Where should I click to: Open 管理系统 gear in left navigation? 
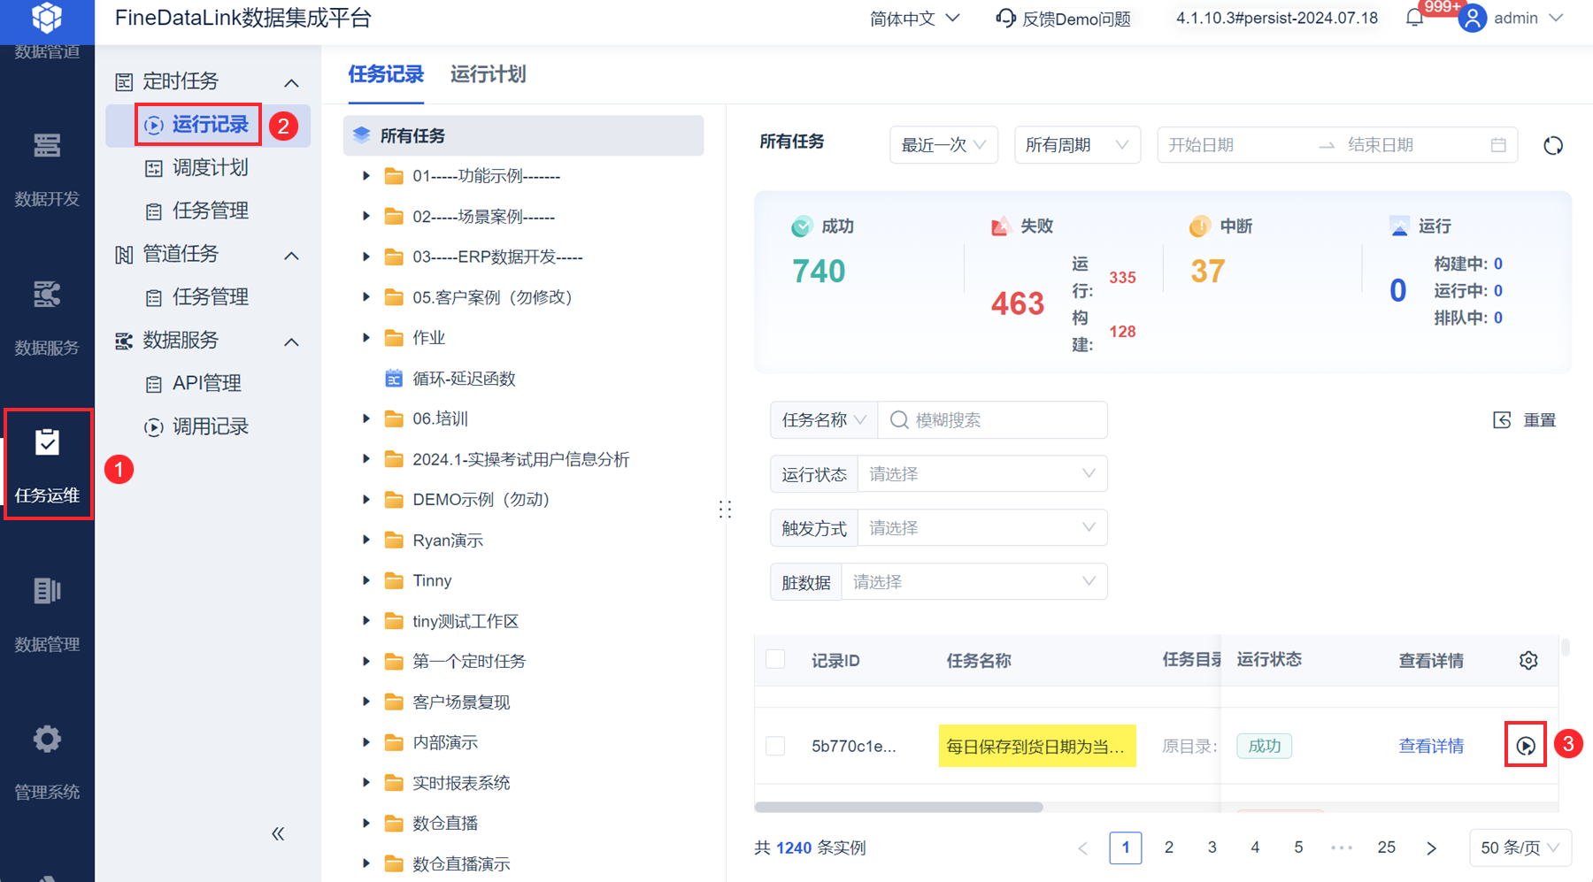47,761
